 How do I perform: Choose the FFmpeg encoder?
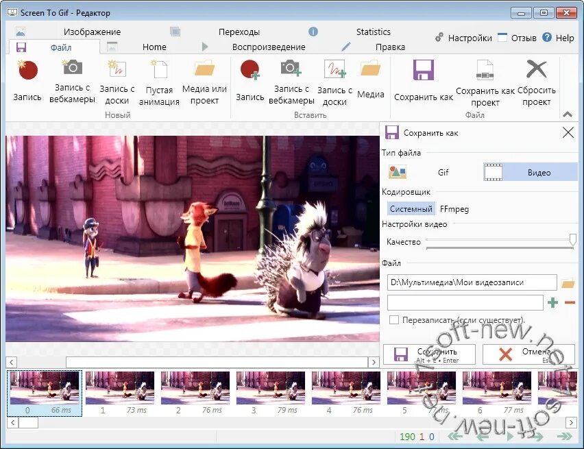coord(454,209)
